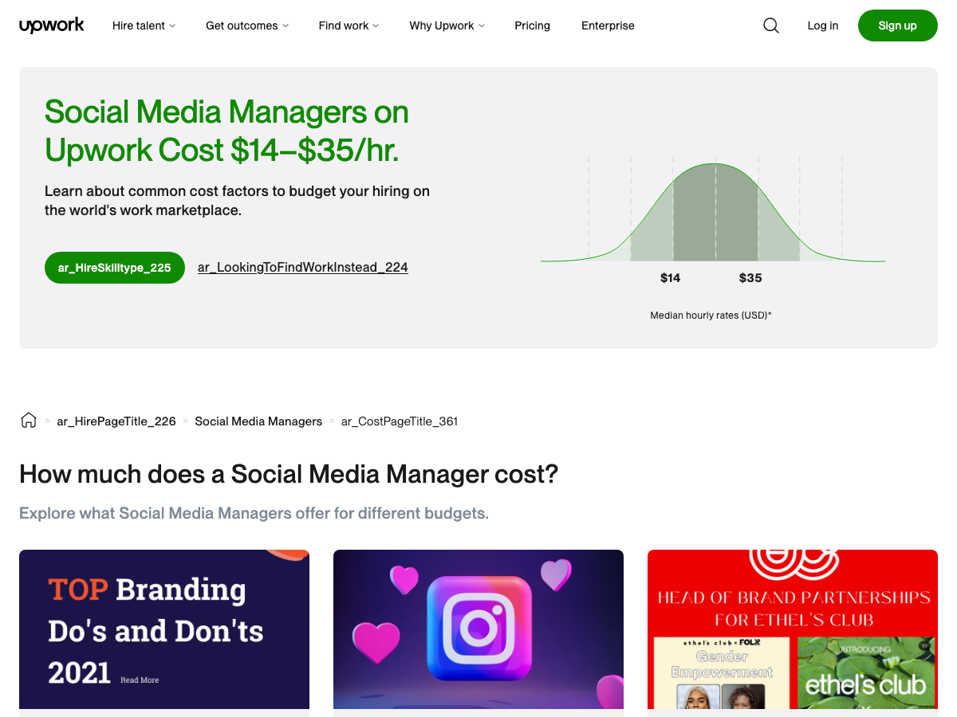Open the Ethel's Club brand partnerships card
The height and width of the screenshot is (717, 957).
(793, 629)
